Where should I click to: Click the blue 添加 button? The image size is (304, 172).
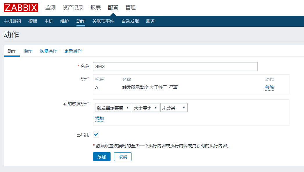pos(102,157)
